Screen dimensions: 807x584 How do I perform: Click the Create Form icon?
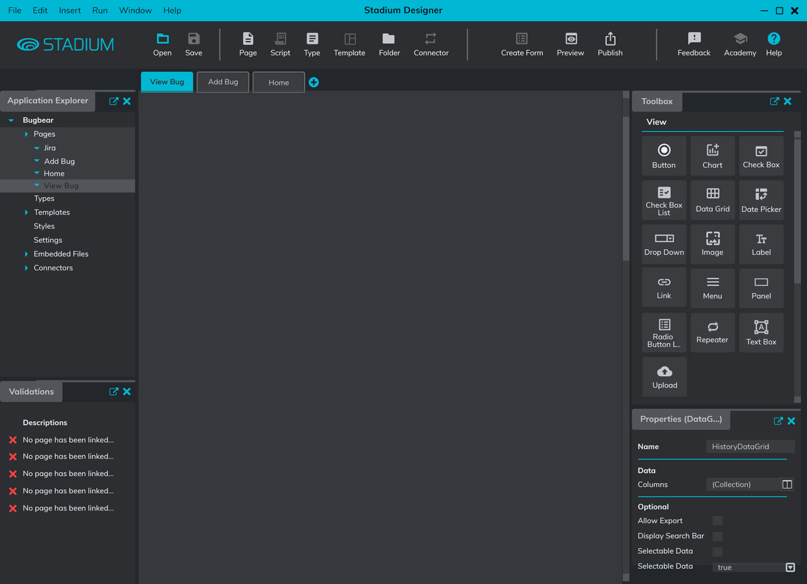point(522,39)
